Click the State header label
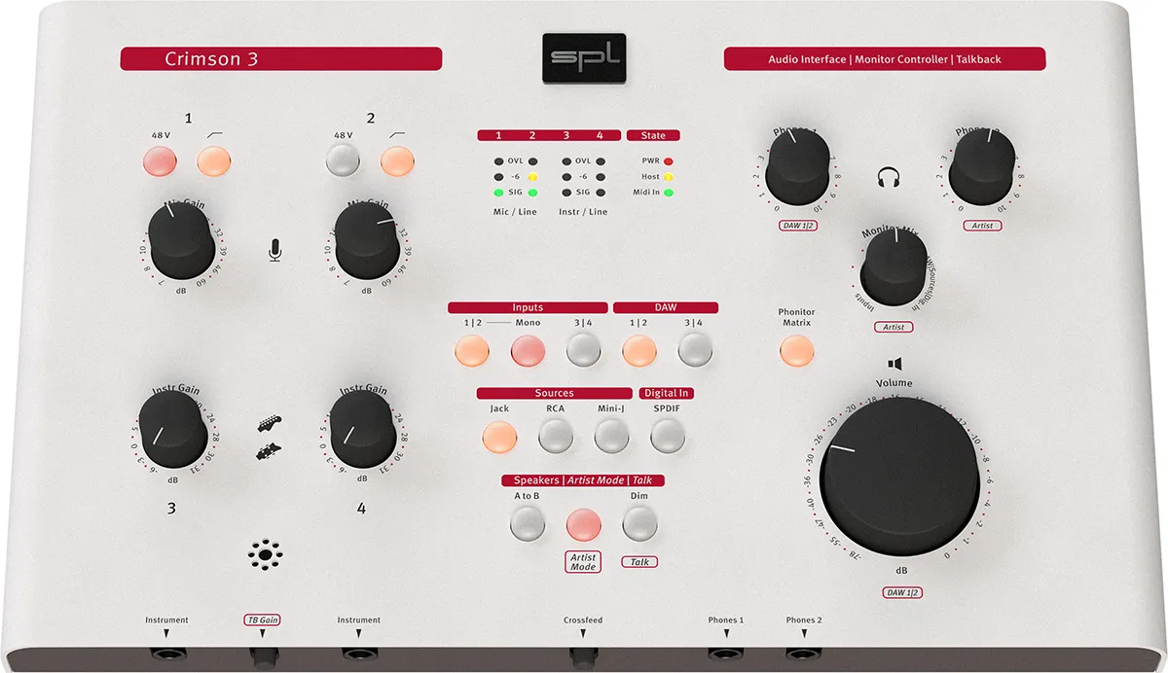The height and width of the screenshot is (673, 1168). (653, 135)
